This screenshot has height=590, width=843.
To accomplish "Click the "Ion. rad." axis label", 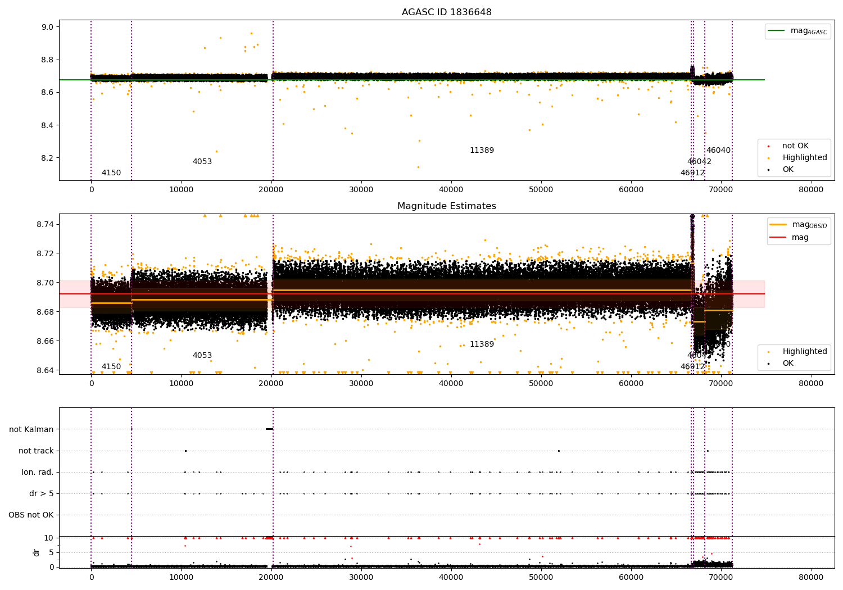I will pyautogui.click(x=38, y=473).
